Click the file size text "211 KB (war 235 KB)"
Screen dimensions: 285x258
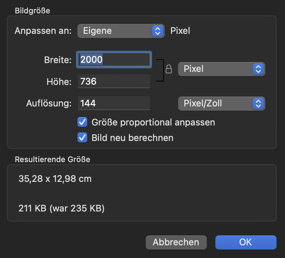coord(62,208)
